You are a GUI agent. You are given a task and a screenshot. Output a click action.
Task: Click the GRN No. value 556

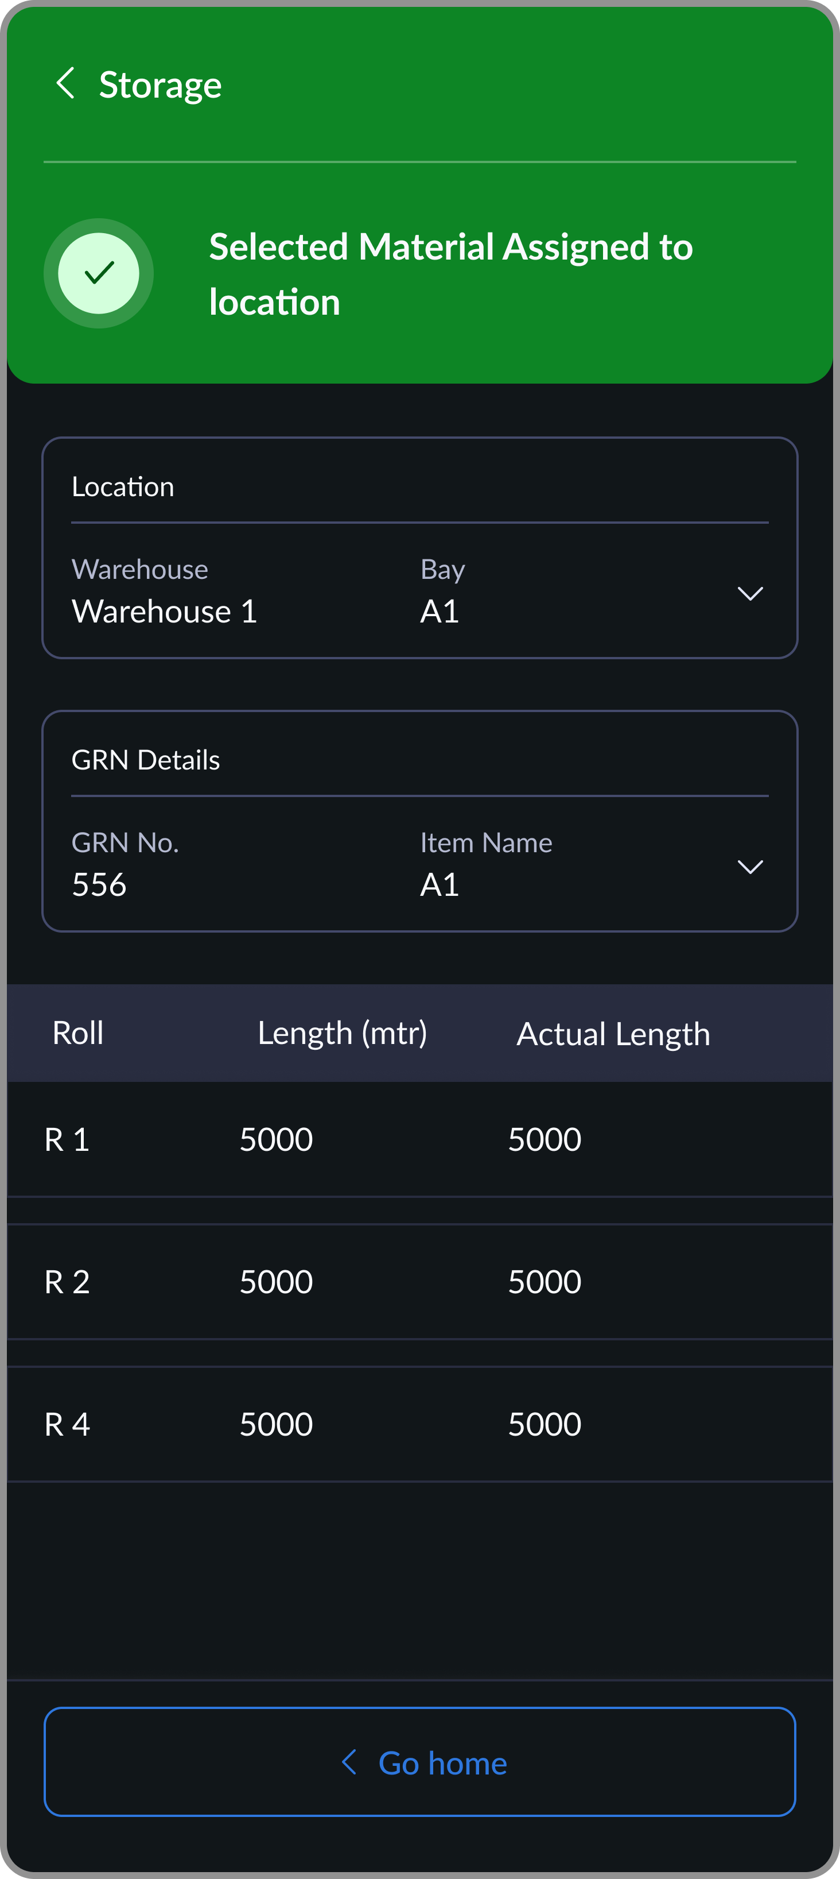pos(100,885)
